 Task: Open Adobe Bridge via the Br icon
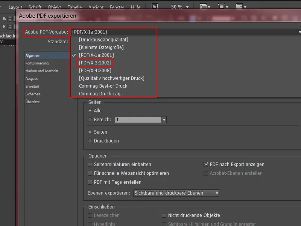(x=155, y=6)
